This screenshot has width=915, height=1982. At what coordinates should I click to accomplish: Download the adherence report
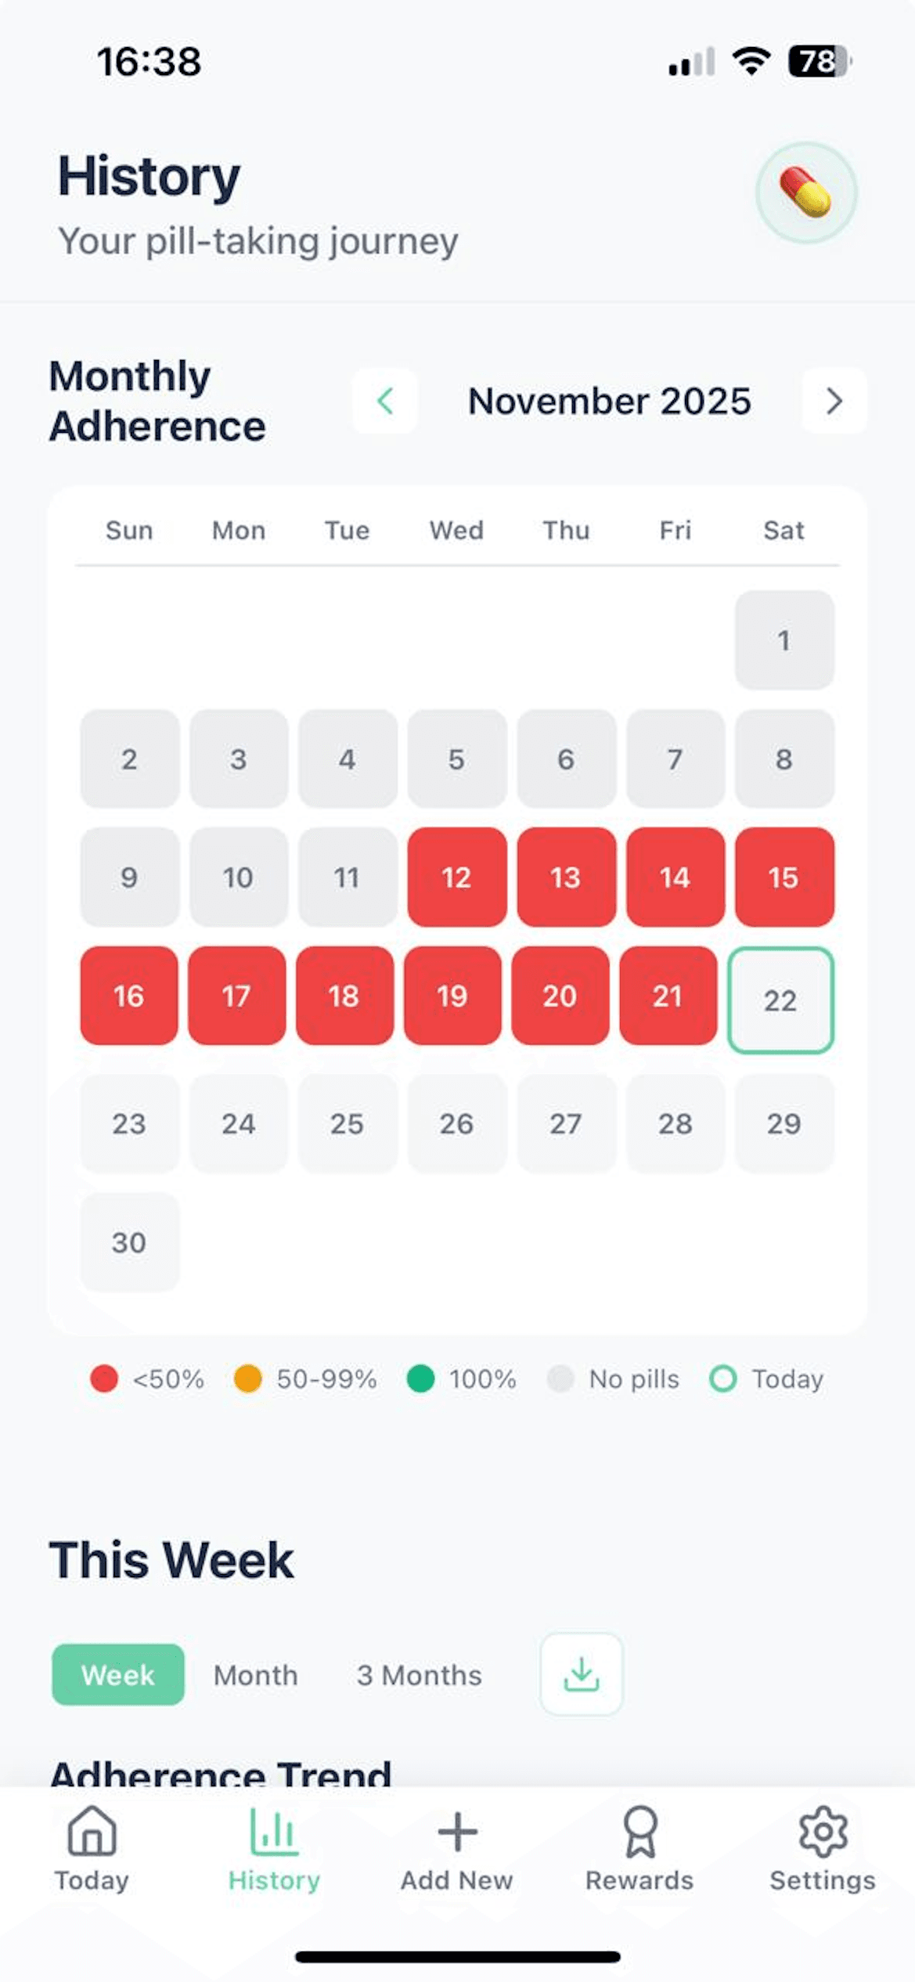(581, 1674)
